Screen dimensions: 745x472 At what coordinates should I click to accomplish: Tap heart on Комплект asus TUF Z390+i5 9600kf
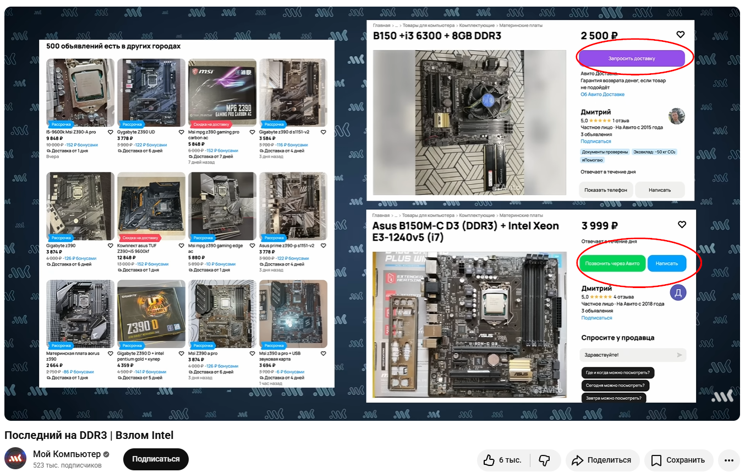click(x=182, y=246)
